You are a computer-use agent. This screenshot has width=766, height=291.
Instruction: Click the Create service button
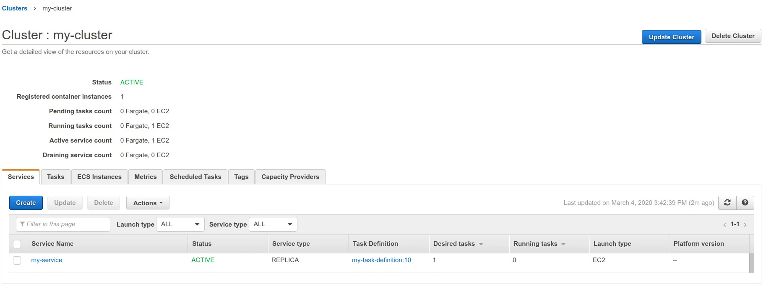(x=26, y=203)
